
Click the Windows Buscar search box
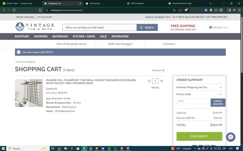click(x=28, y=148)
